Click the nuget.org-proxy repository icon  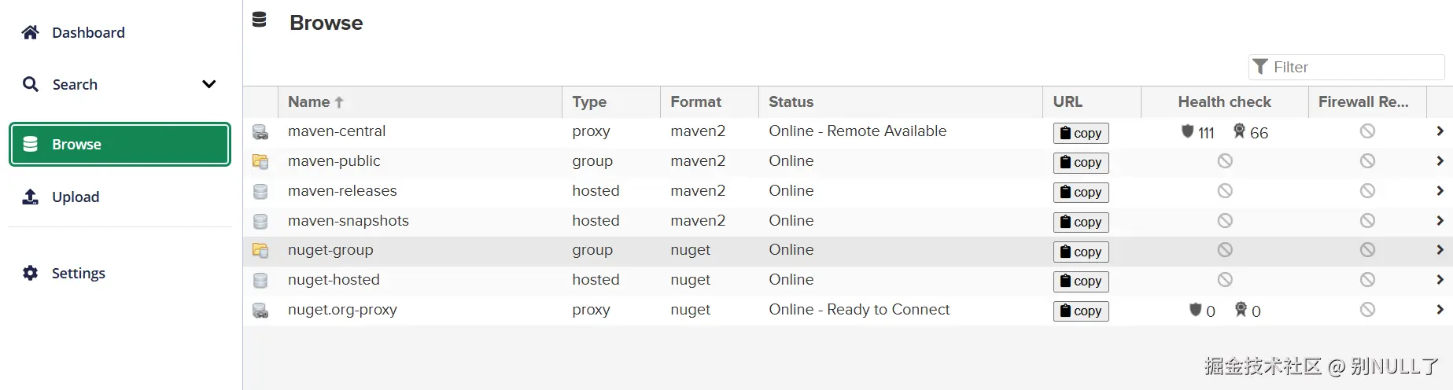point(260,311)
